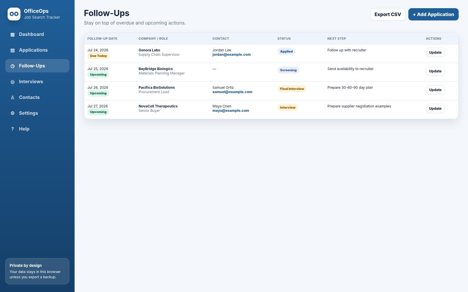Open the Help page

(x=37, y=129)
